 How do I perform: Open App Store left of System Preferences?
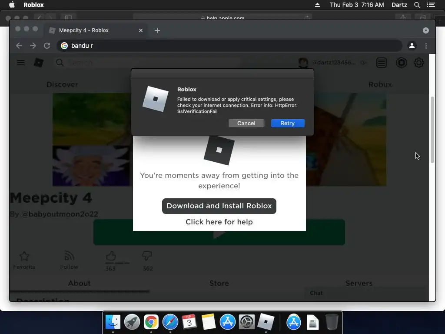(228, 322)
